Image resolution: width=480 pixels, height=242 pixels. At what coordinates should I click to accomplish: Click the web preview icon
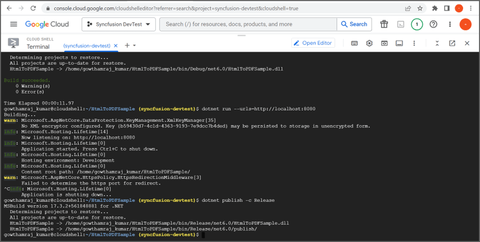coord(384,43)
